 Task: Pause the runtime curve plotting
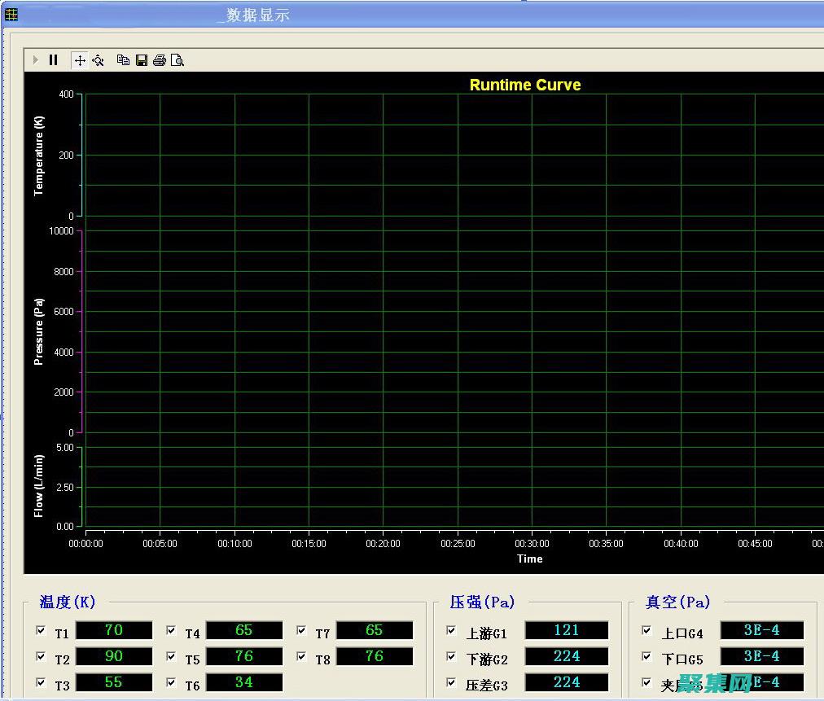point(54,60)
